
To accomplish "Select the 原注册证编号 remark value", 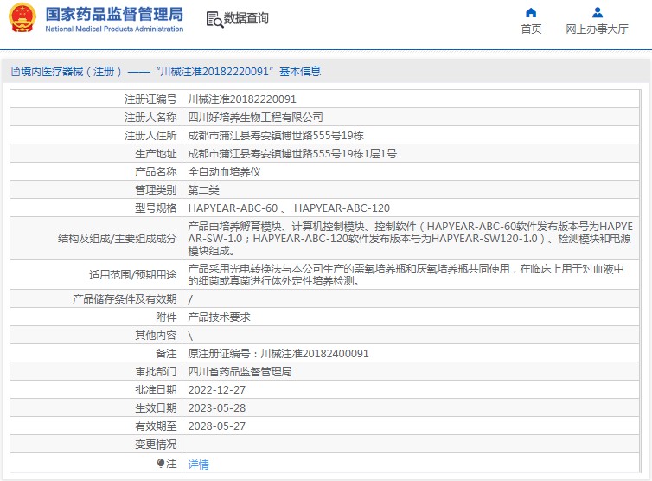I will [x=278, y=354].
